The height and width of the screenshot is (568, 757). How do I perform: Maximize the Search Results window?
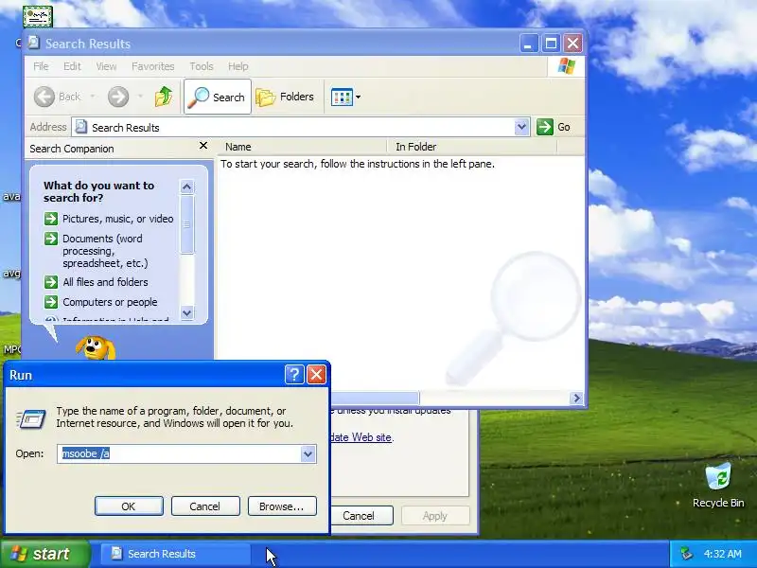tap(551, 44)
